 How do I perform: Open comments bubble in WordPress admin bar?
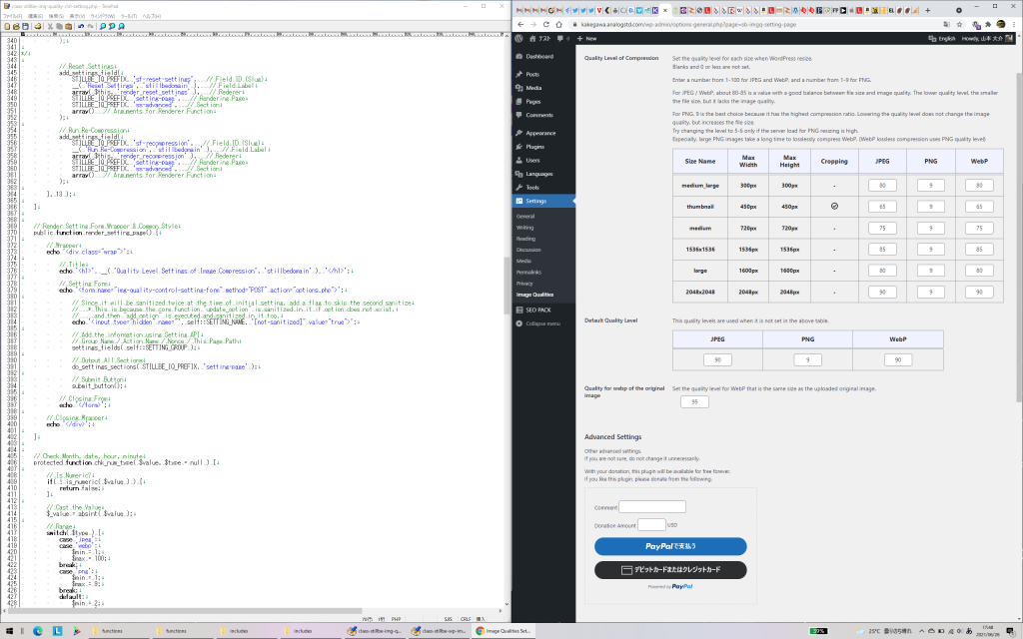point(562,39)
